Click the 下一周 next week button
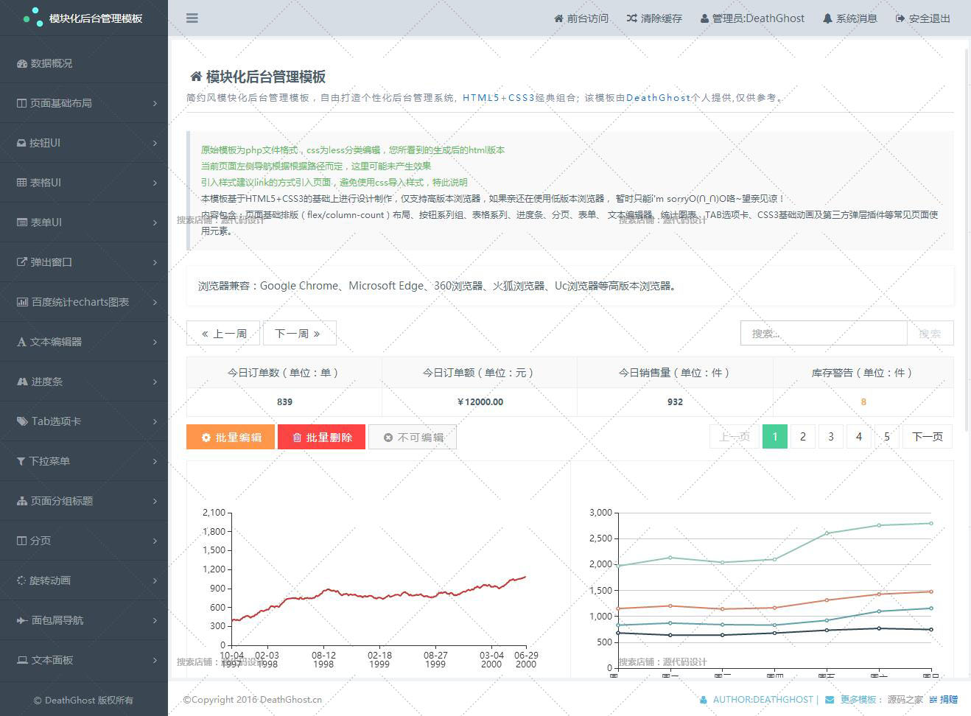This screenshot has height=716, width=971. (299, 334)
